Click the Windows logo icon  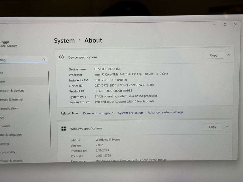coord(64,128)
